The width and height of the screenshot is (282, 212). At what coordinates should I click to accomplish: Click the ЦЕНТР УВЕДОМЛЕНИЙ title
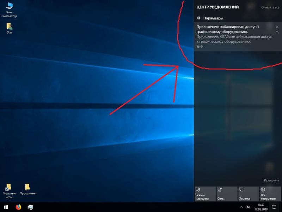(x=217, y=7)
